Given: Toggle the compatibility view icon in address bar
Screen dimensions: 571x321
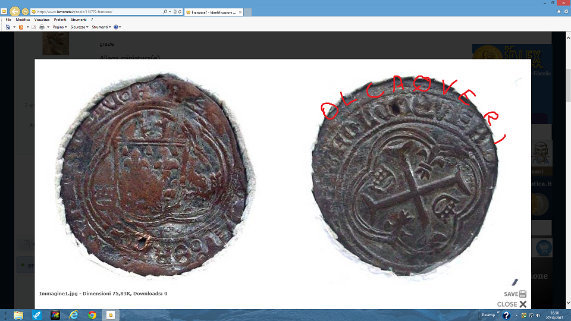Looking at the screenshot, I should click(175, 12).
